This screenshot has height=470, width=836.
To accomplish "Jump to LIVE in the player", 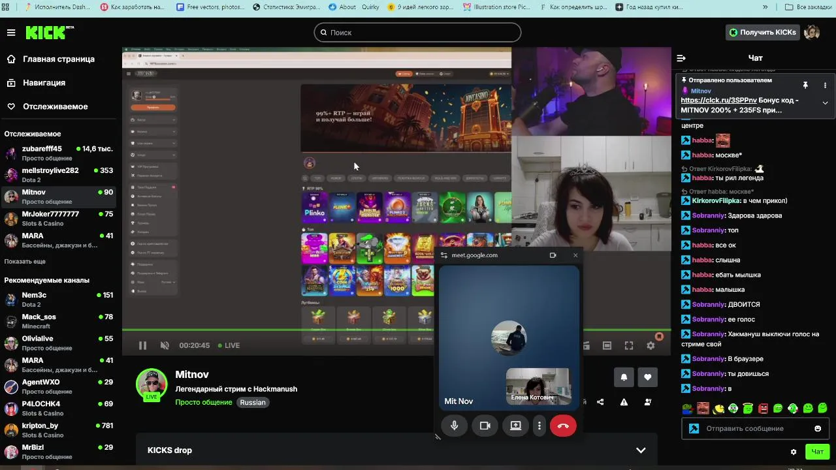I will coord(229,345).
